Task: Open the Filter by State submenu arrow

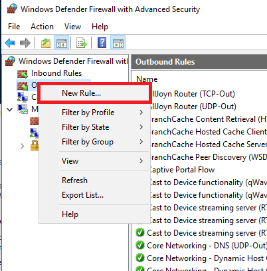Action: coord(141,127)
